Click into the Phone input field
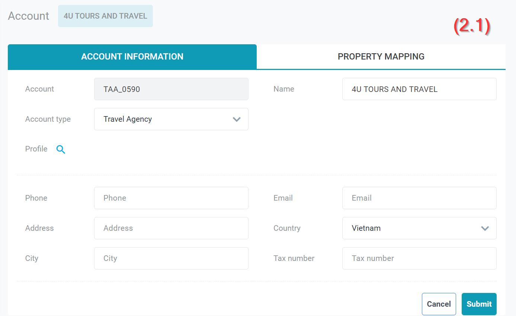This screenshot has height=316, width=516. (171, 198)
